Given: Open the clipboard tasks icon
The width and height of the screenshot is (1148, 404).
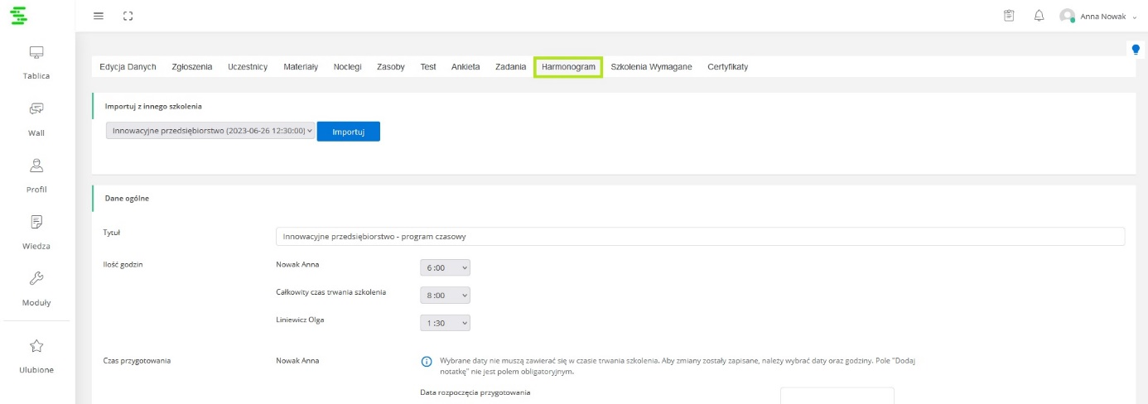Looking at the screenshot, I should point(1009,16).
